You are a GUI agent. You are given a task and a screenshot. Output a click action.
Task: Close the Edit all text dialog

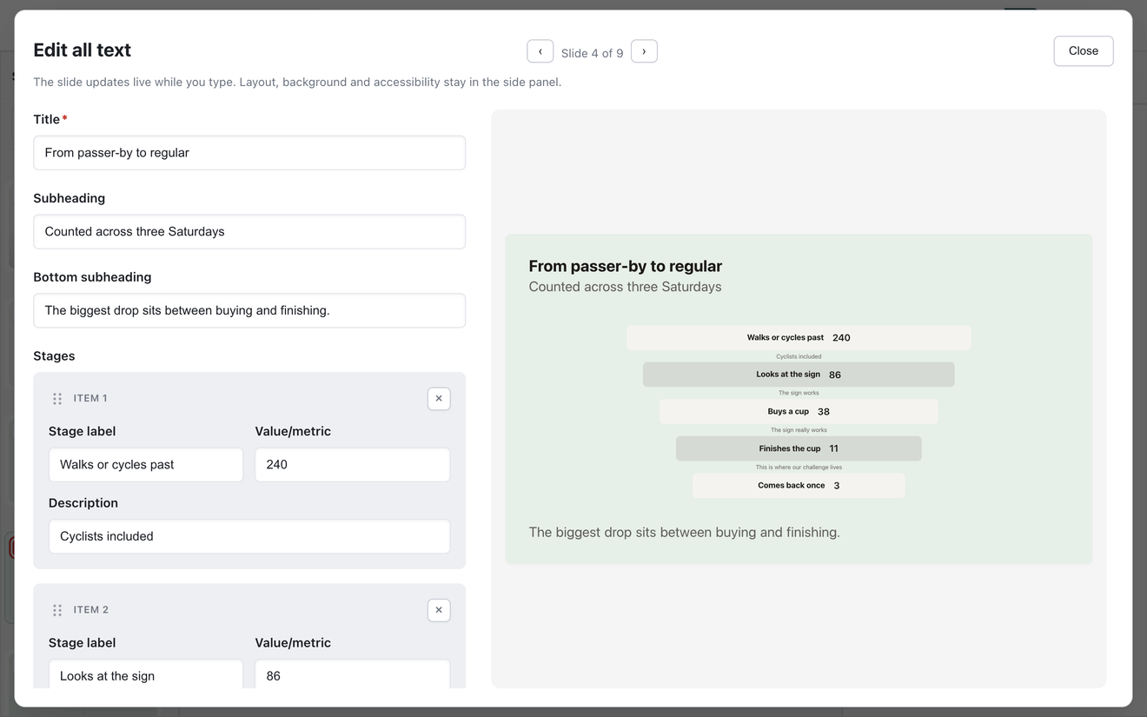(1083, 50)
